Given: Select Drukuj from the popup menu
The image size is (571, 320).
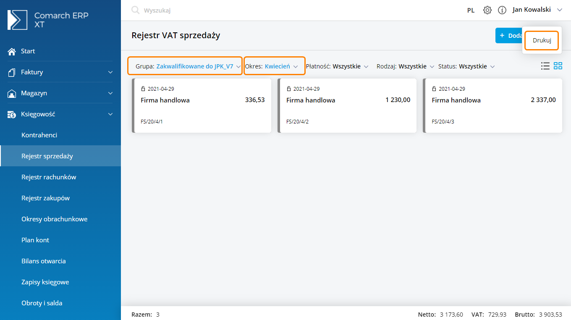Looking at the screenshot, I should pyautogui.click(x=542, y=41).
